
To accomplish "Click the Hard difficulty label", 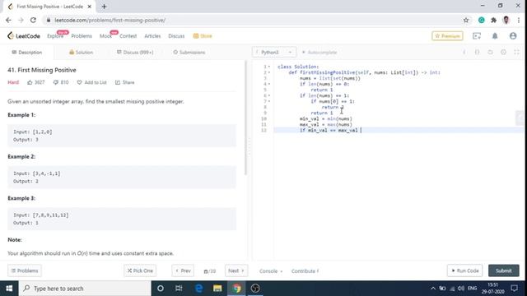I will tap(13, 82).
